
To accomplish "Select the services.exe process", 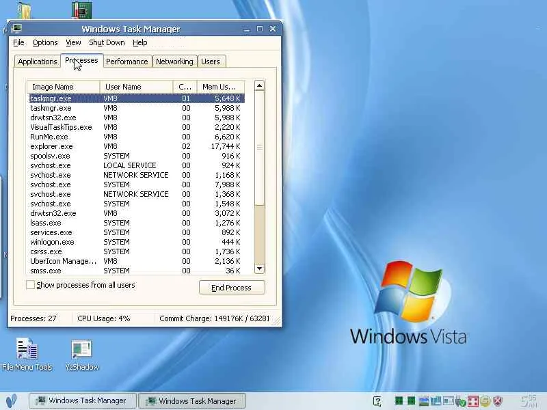I will [x=136, y=232].
